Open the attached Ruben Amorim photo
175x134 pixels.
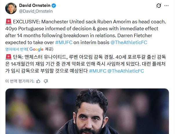(x=87, y=111)
